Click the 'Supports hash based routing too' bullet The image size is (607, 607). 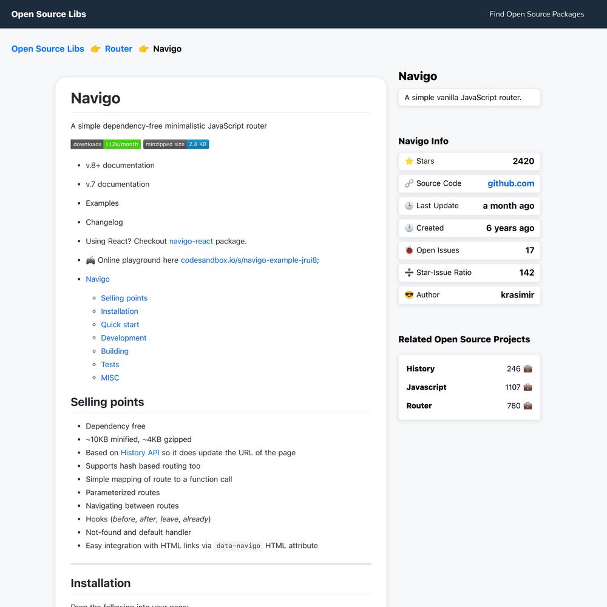(x=143, y=466)
